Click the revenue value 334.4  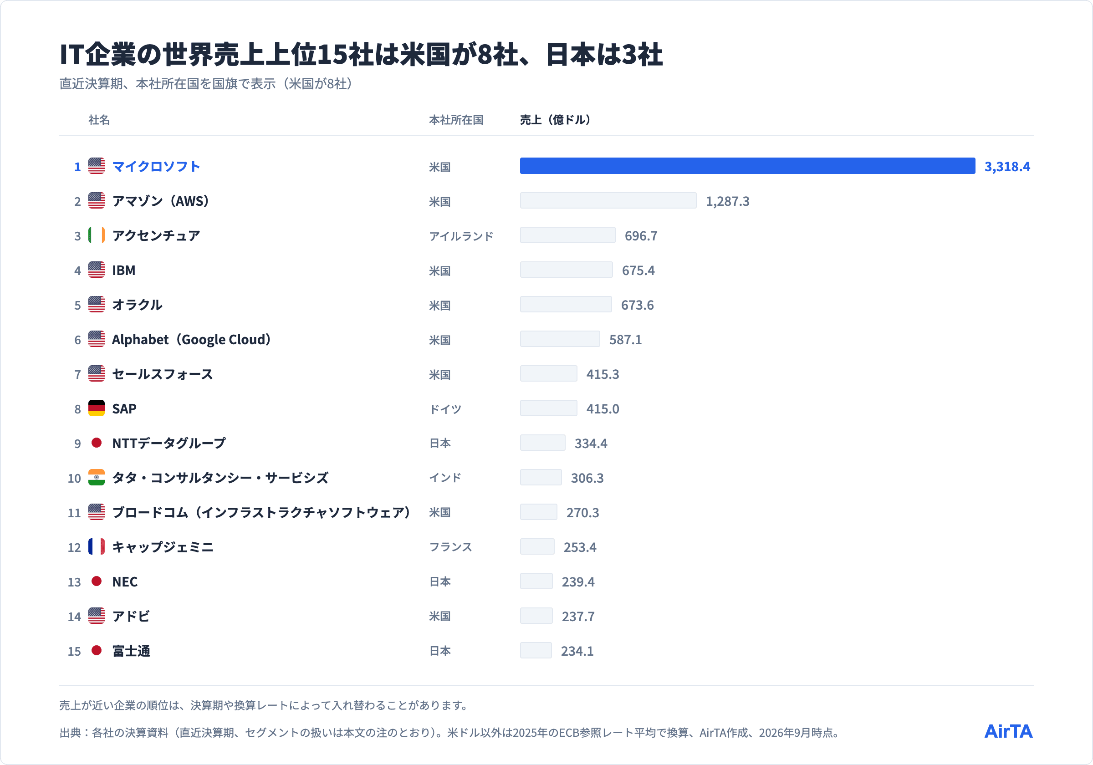[591, 444]
